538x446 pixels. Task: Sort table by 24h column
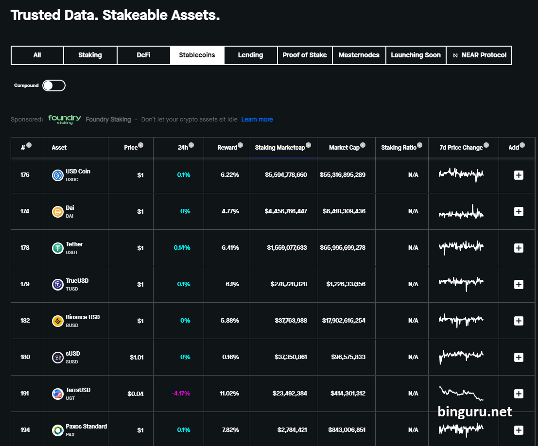coord(183,148)
